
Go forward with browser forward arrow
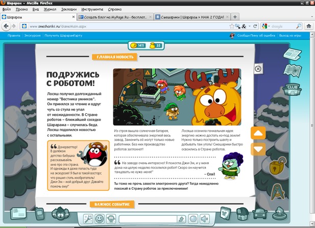click(x=14, y=27)
